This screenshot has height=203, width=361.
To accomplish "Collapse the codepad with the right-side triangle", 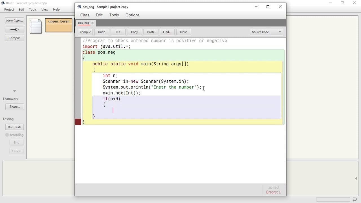I will click(356, 178).
